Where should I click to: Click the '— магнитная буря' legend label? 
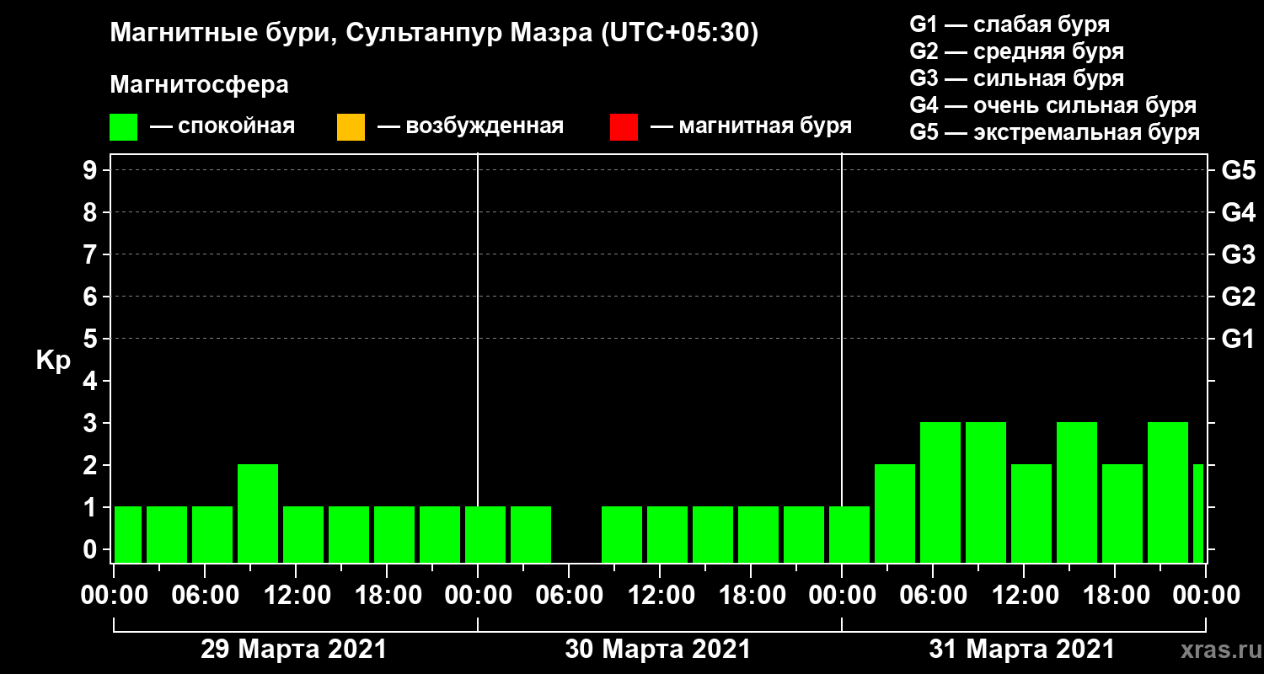click(752, 126)
